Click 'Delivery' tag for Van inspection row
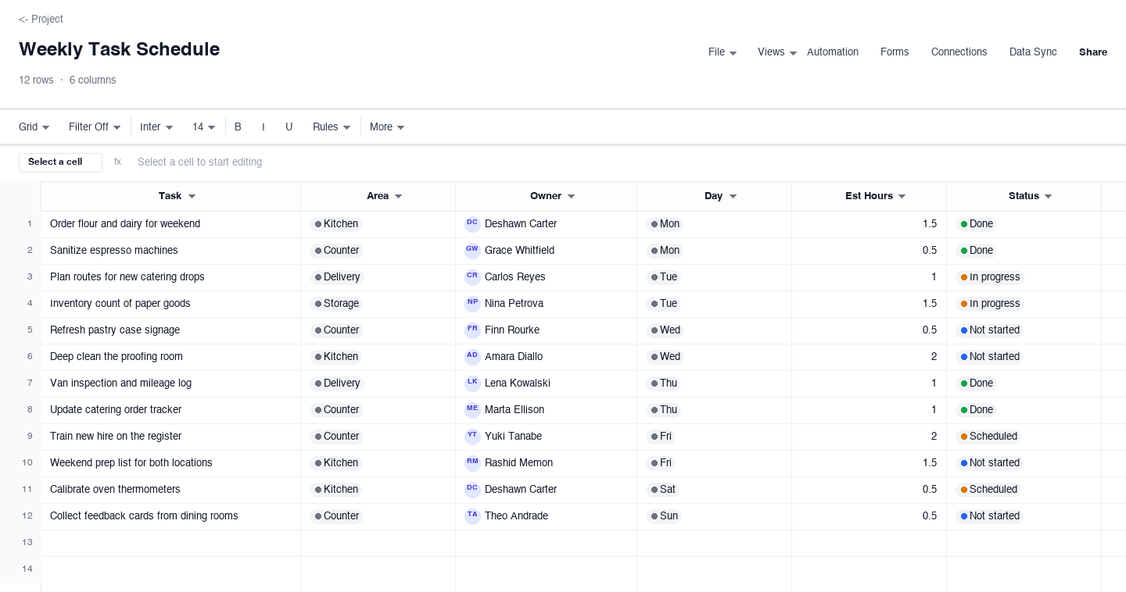1126x592 pixels. click(x=337, y=383)
